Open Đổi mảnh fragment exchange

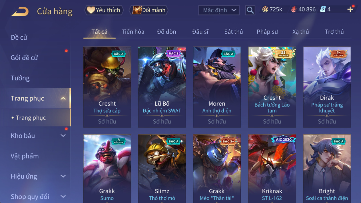(x=149, y=10)
